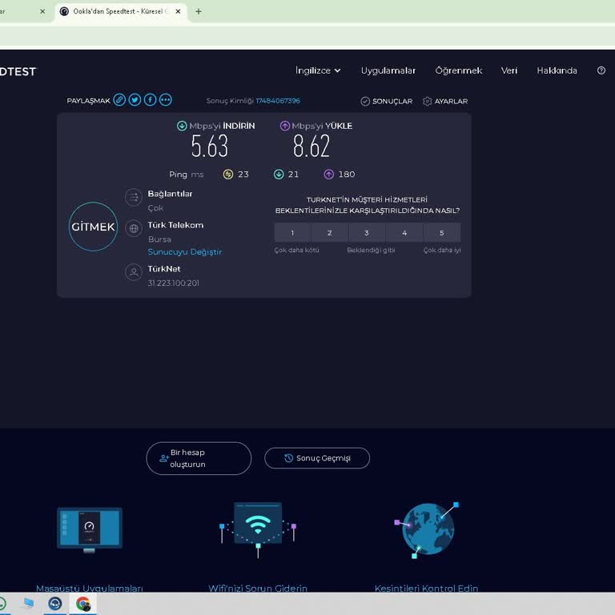
Task: Open the SONUÇLAR results page
Action: tap(386, 101)
